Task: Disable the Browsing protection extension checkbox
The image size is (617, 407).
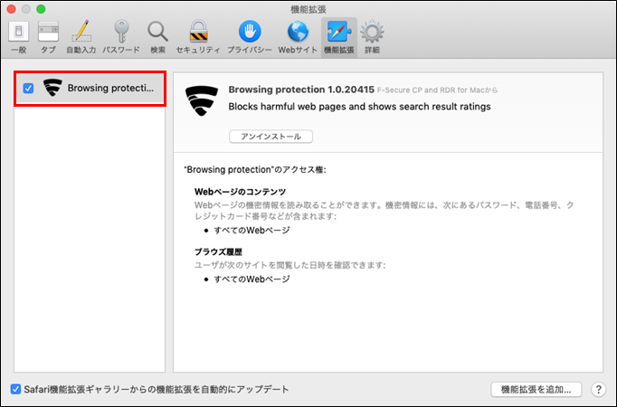Action: [x=28, y=88]
